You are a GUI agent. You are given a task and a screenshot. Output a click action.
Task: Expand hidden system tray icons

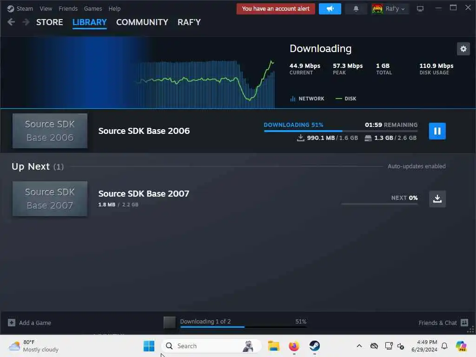point(359,346)
